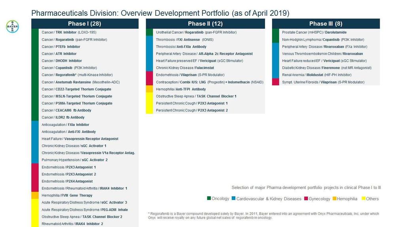Image resolution: width=405 pixels, height=227 pixels.
Task: Select 'Sympt. Uterine Fibroids / Vilaprisan' row
Action: (x=326, y=82)
